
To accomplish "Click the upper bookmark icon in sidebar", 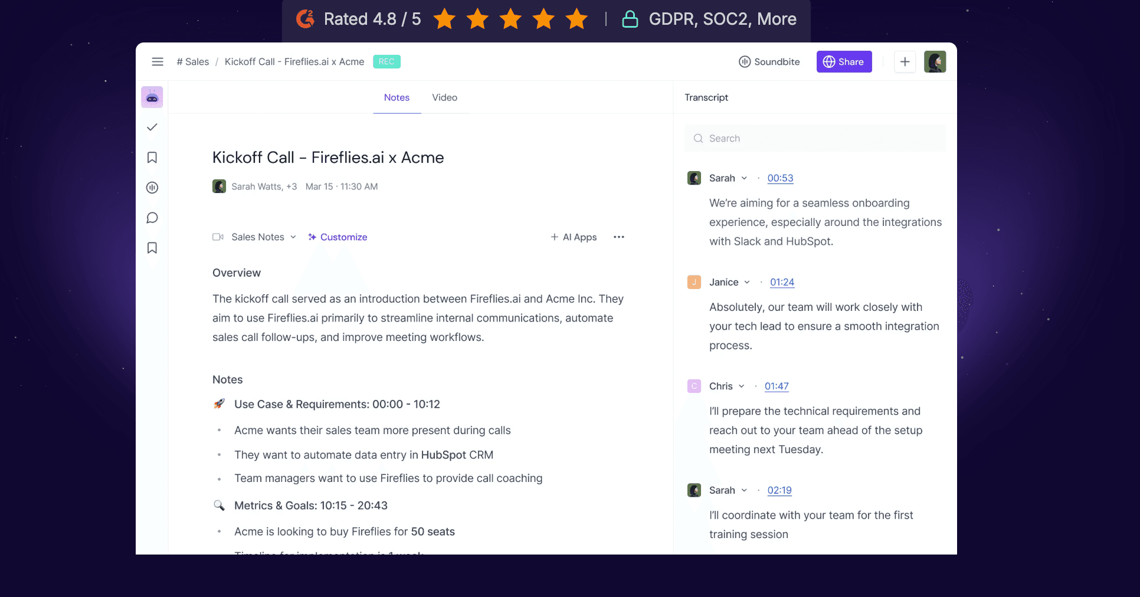I will click(x=152, y=158).
